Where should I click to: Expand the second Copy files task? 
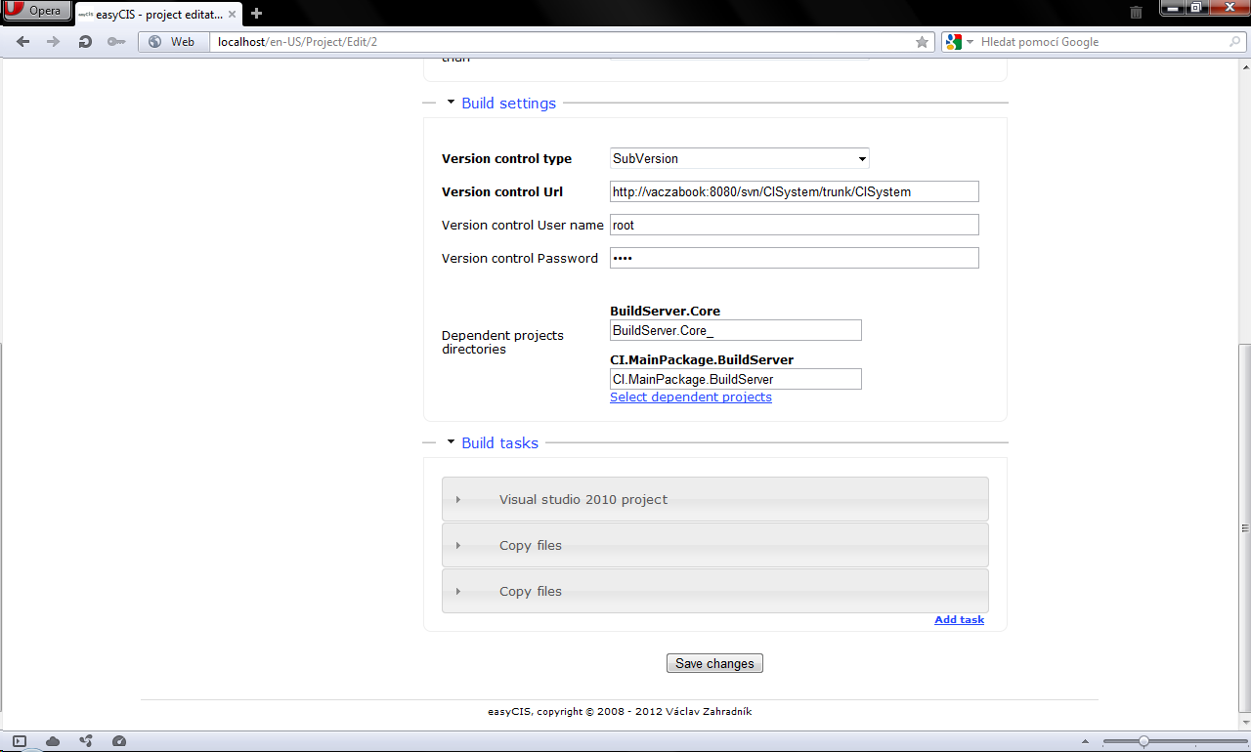[714, 591]
